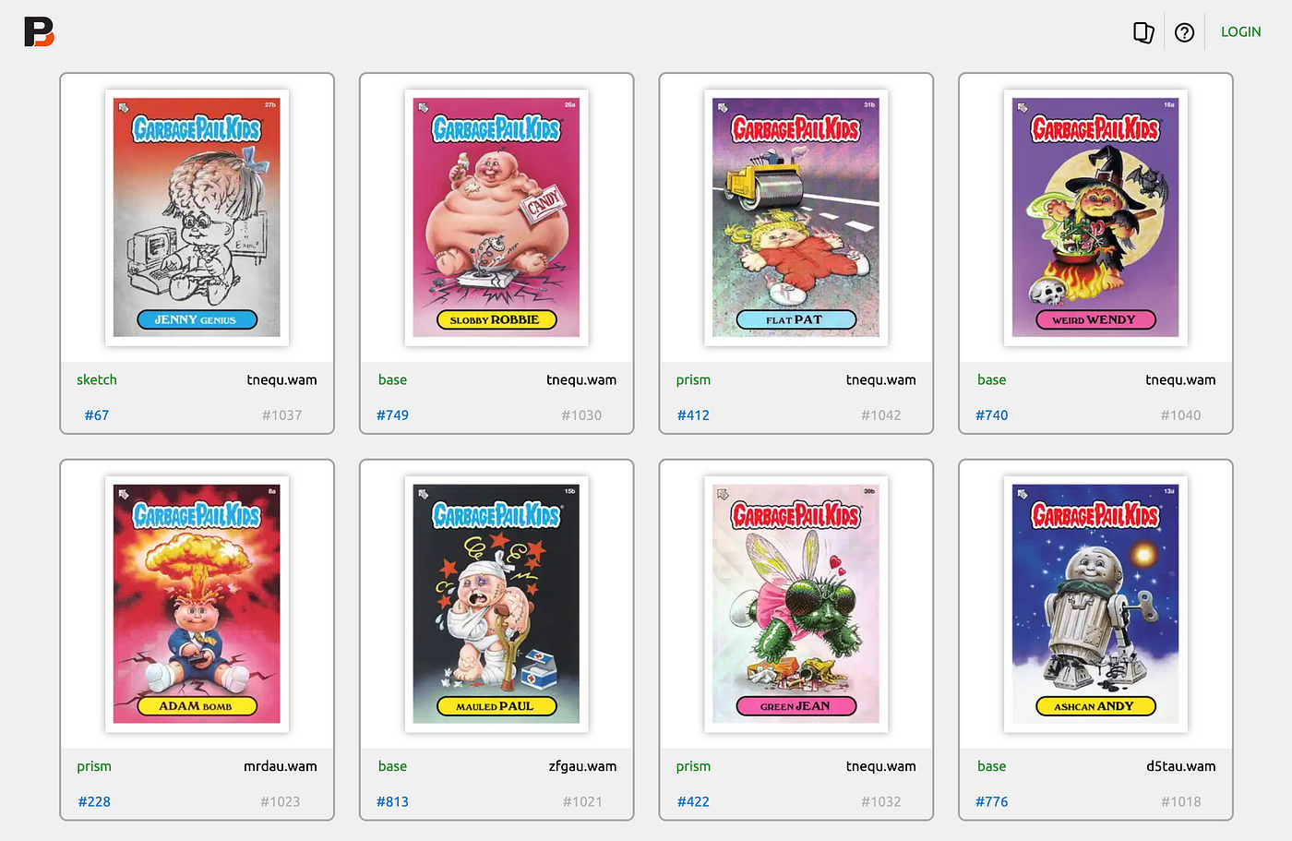Click the #412 mint number link
Viewport: 1292px width, 841px height.
click(693, 415)
